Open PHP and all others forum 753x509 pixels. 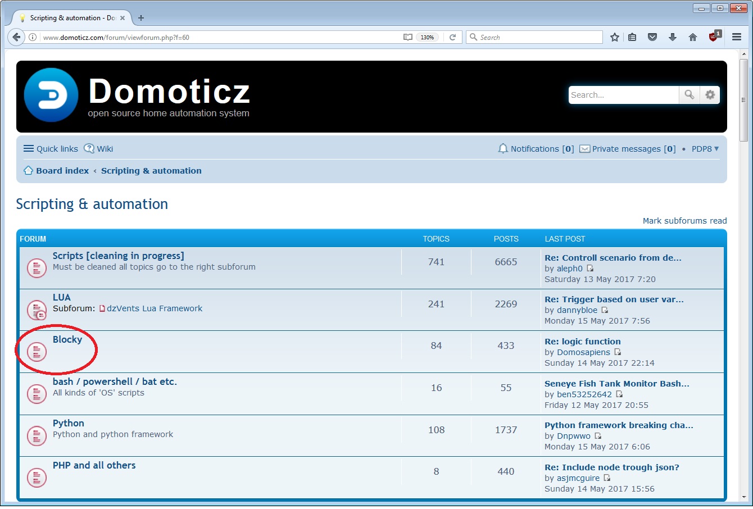[94, 465]
